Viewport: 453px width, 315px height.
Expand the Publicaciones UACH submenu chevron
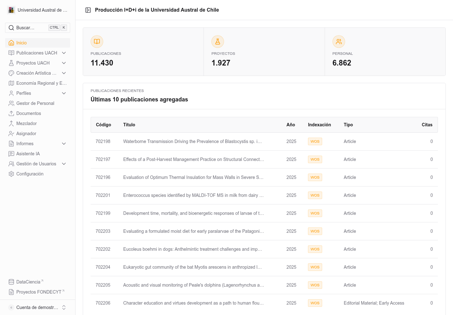coord(64,53)
